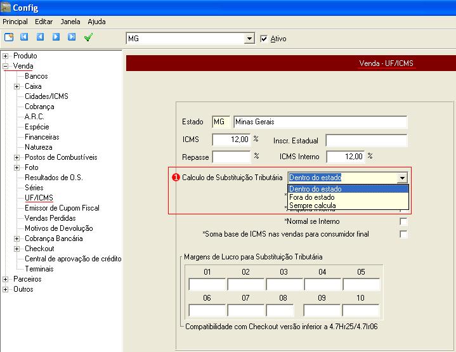Open the Principal menu
456x352 pixels.
15,22
